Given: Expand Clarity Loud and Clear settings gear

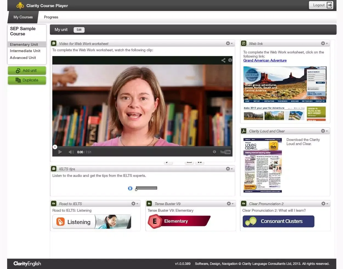Looking at the screenshot, I should [324, 131].
